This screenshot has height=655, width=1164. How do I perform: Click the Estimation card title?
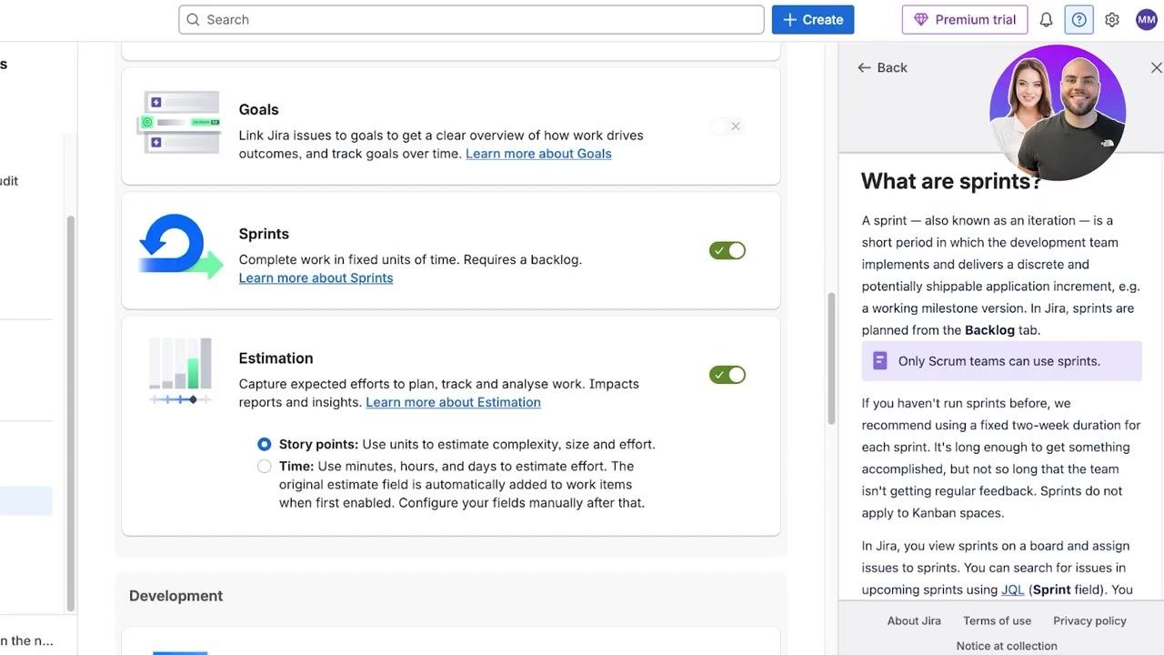[x=276, y=358]
